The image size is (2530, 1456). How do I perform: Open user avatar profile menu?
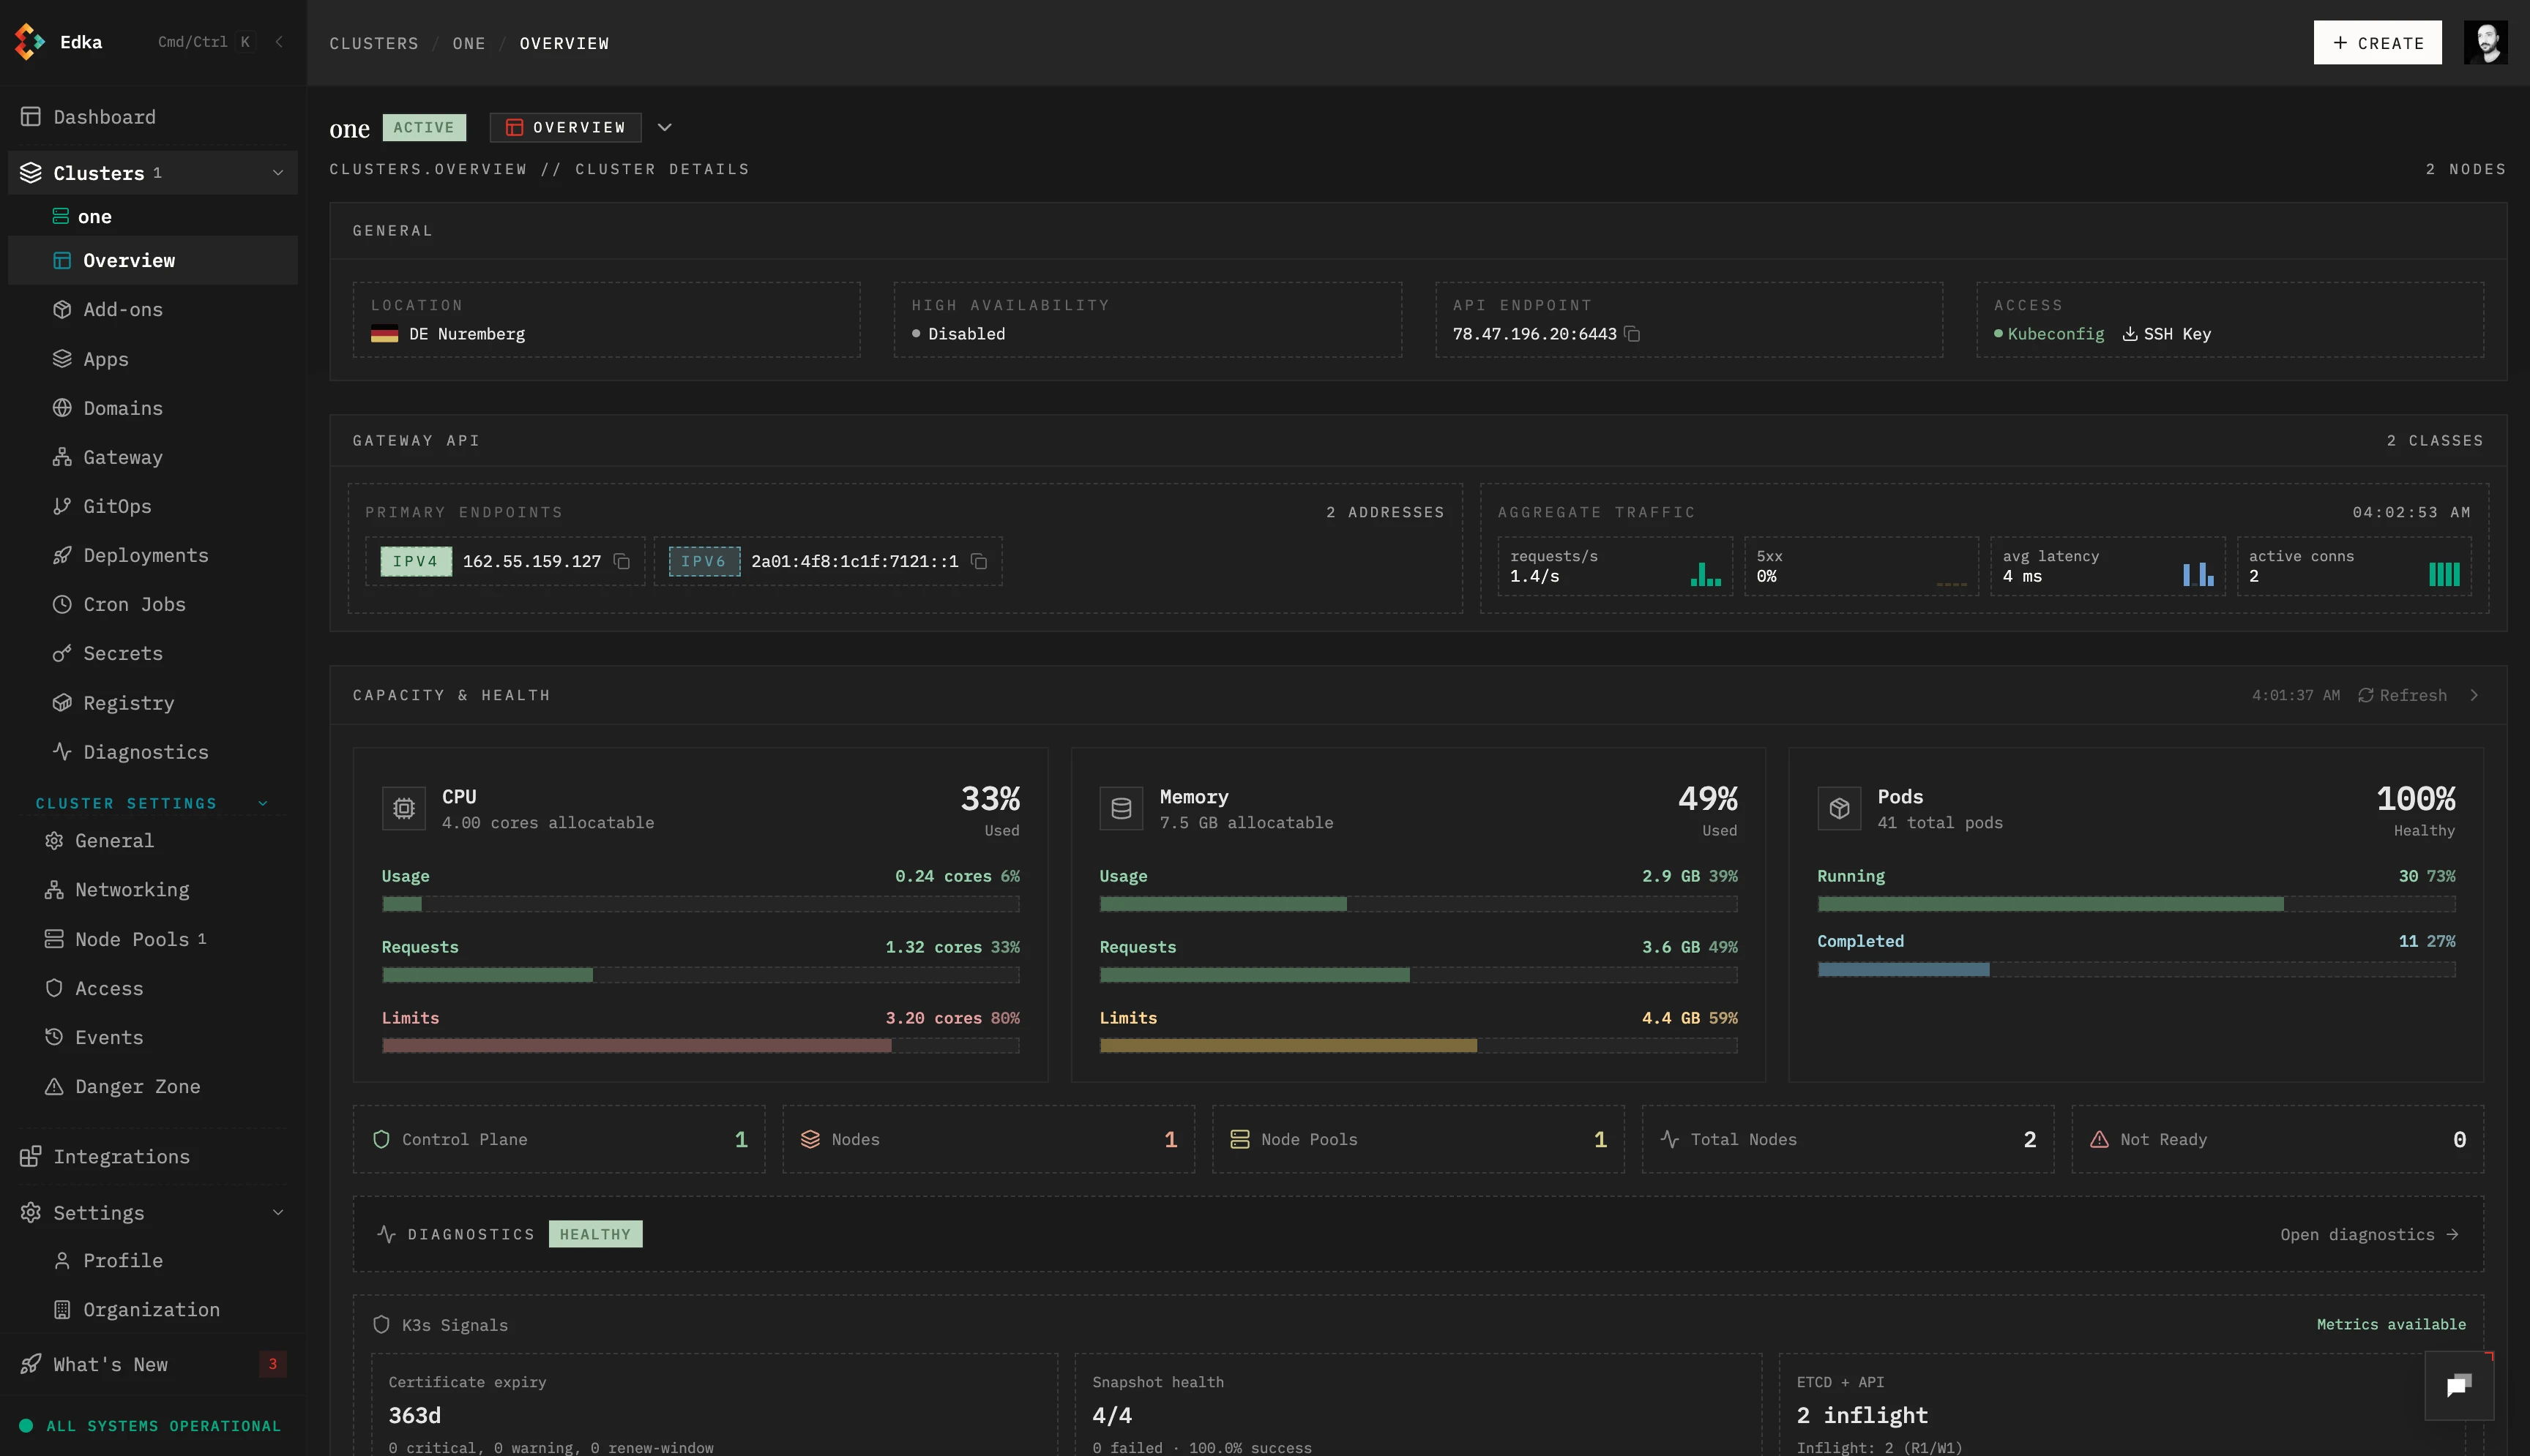(2485, 42)
